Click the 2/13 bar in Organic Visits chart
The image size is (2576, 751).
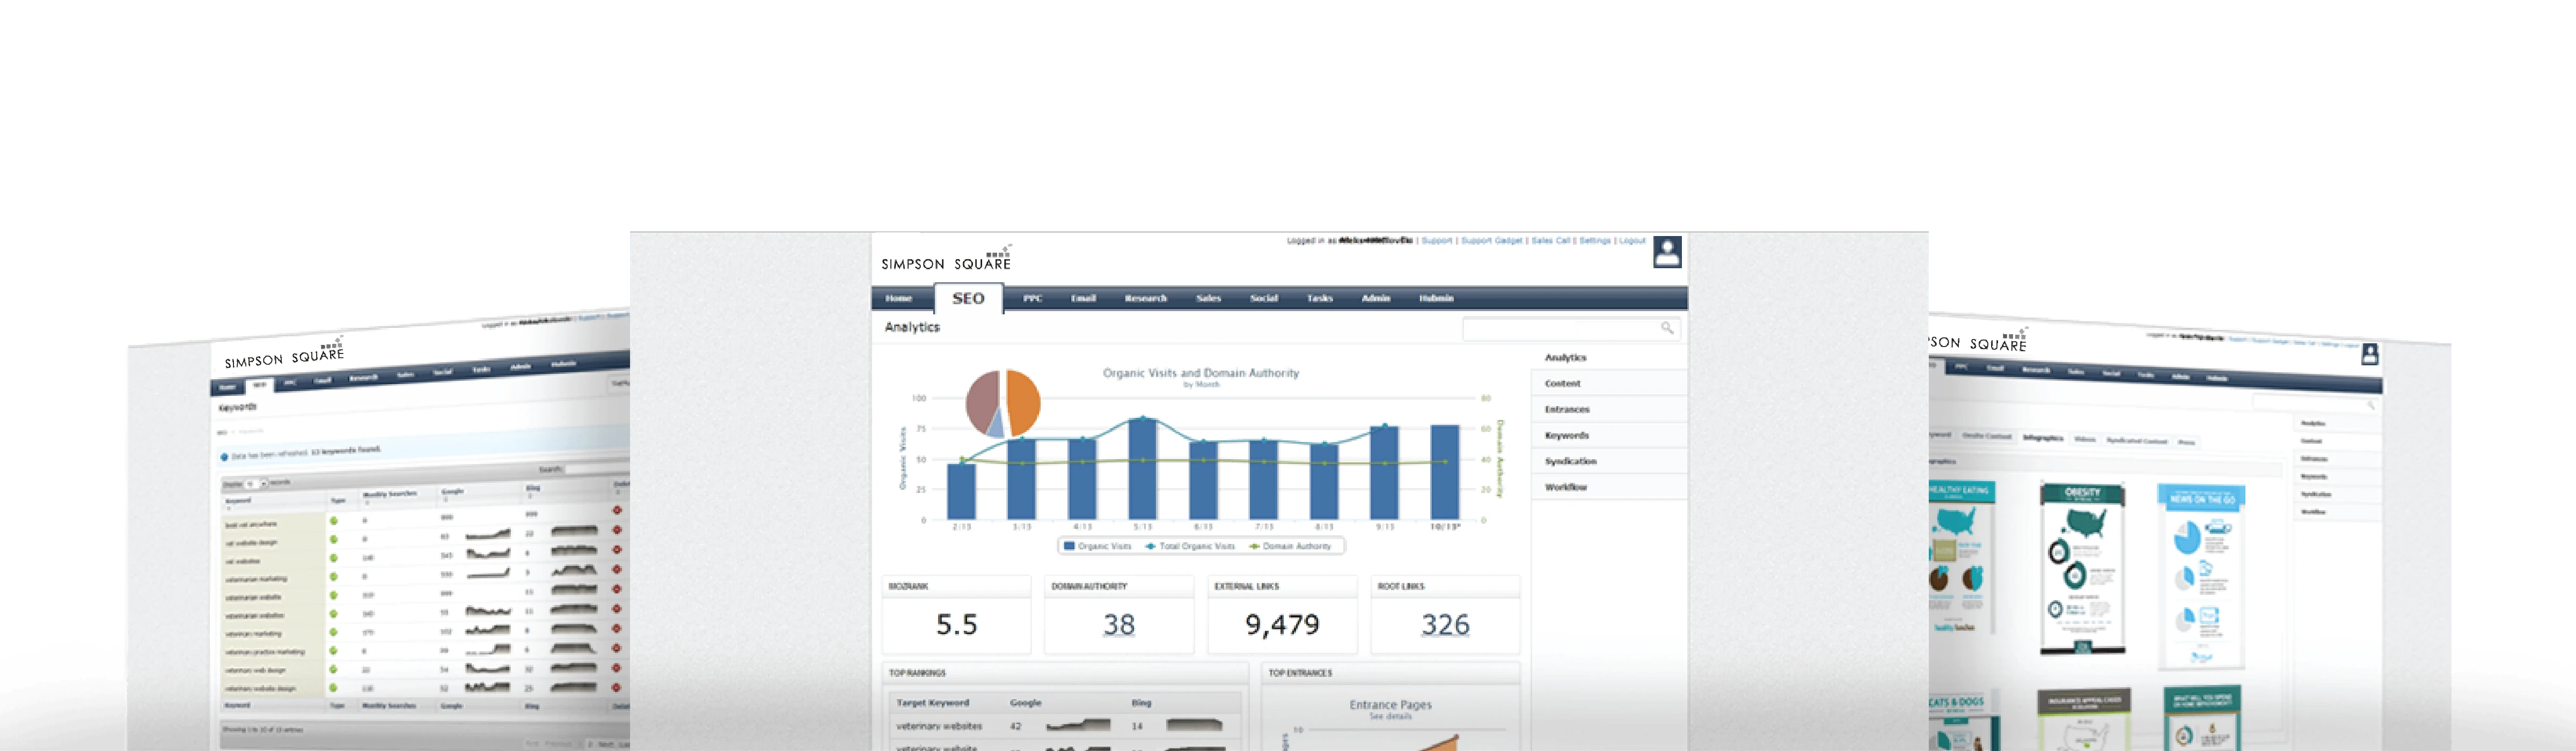coord(961,491)
